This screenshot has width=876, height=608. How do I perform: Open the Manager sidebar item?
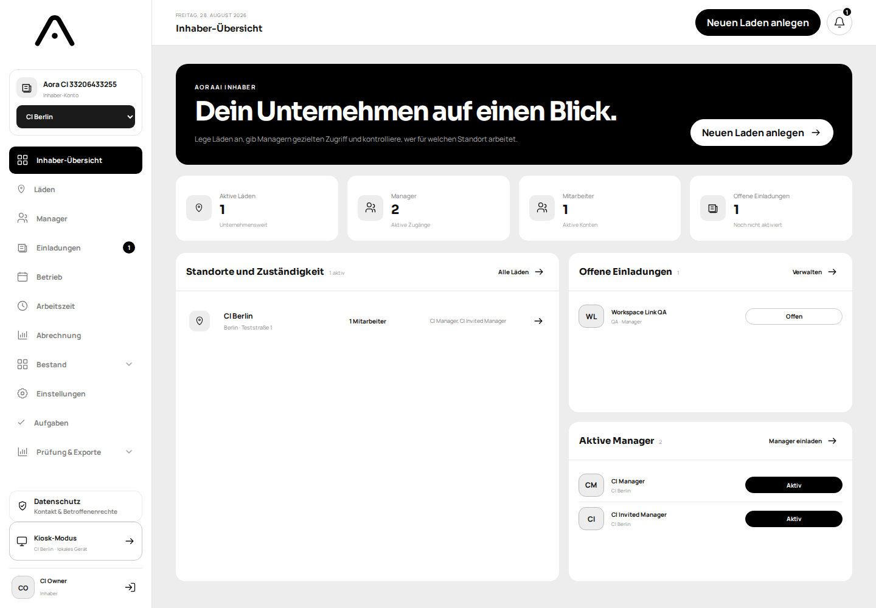(76, 218)
